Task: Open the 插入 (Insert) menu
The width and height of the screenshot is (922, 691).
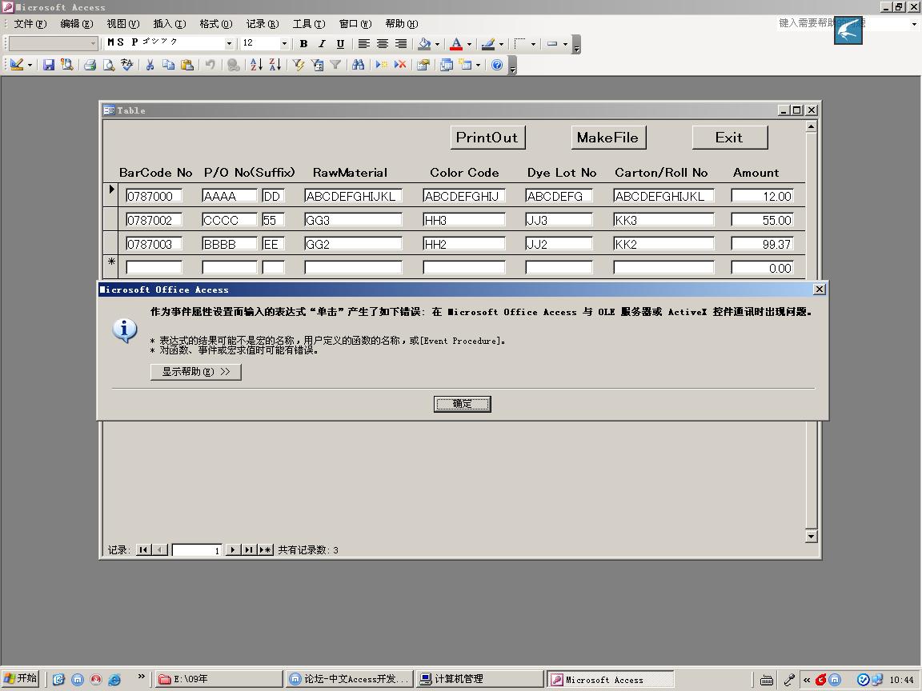Action: point(170,23)
